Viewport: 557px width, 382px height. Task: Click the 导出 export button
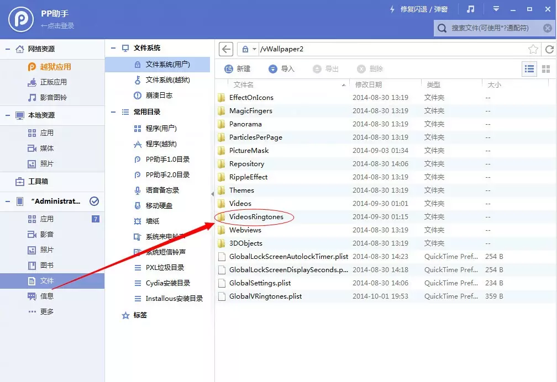(x=325, y=69)
